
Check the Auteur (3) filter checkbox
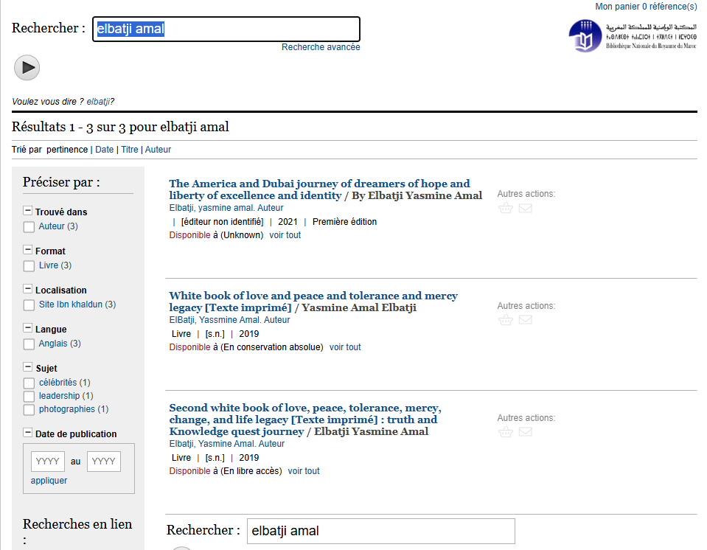pos(29,227)
